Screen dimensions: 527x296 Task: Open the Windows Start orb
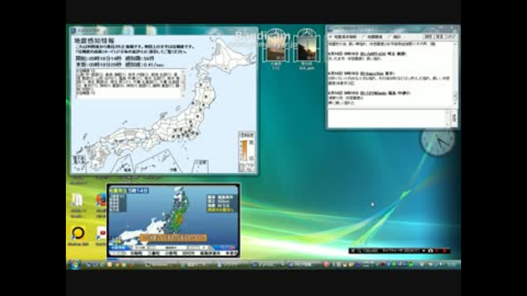click(75, 264)
